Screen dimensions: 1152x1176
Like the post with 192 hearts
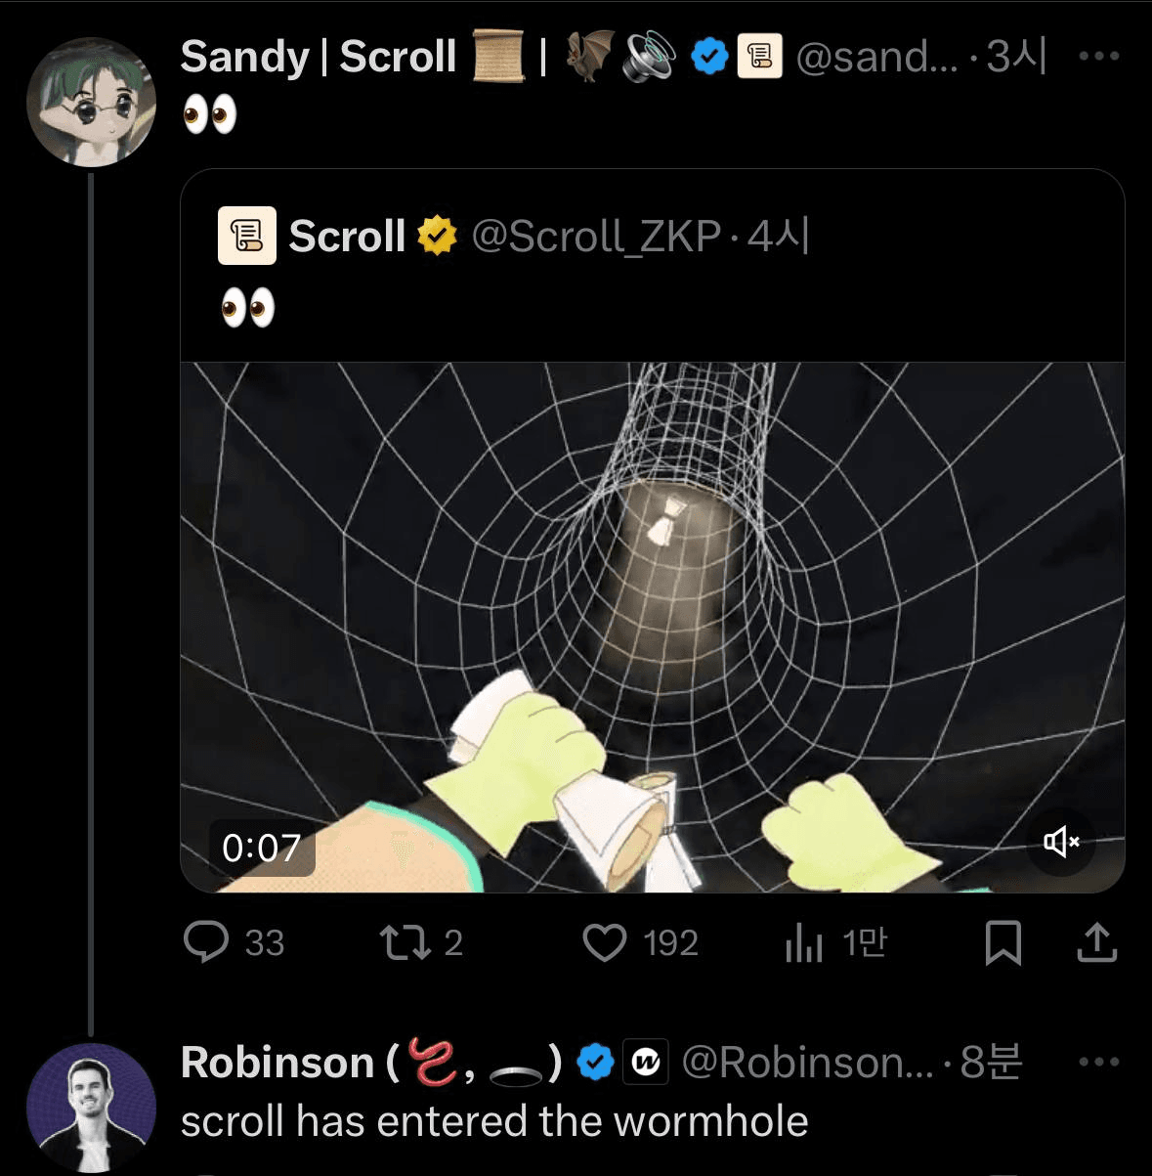point(605,942)
